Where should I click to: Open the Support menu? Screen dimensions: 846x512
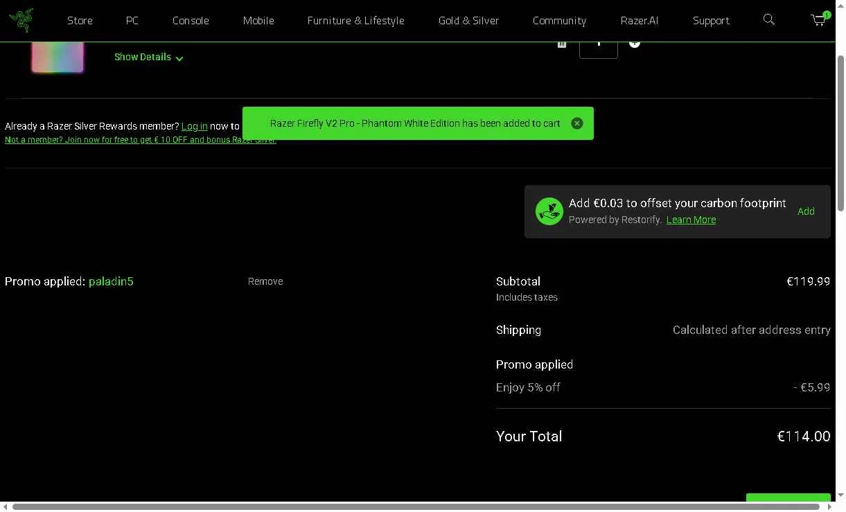[711, 21]
